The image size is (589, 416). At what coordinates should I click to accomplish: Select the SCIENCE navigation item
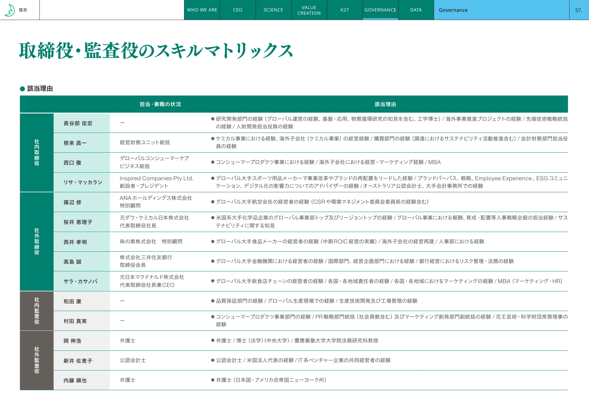click(x=273, y=10)
